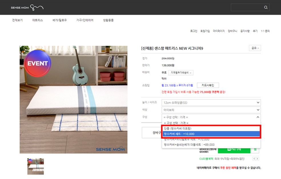The image size is (281, 179).
Task: Click the main mattress product image
Action: point(73,100)
